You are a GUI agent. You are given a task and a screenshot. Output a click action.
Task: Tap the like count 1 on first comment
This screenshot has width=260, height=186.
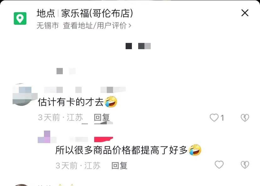pyautogui.click(x=222, y=118)
